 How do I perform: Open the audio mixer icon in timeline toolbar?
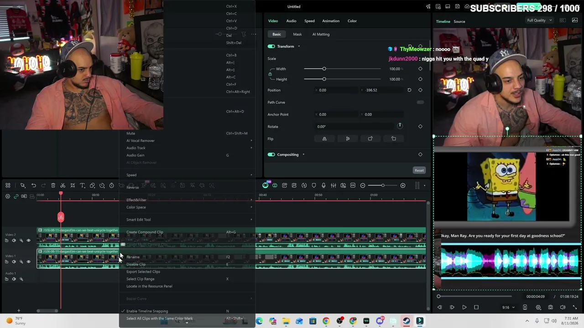pos(334,185)
